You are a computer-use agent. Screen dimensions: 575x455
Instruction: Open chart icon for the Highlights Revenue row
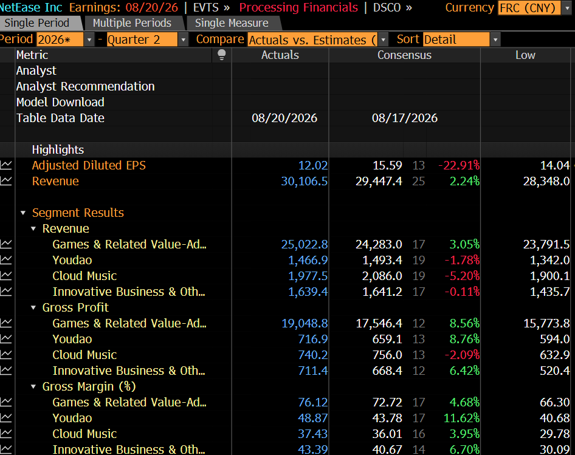click(x=6, y=181)
